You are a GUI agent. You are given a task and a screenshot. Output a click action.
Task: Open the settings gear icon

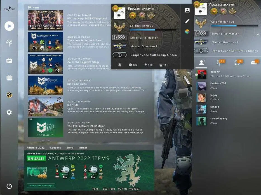(9, 112)
